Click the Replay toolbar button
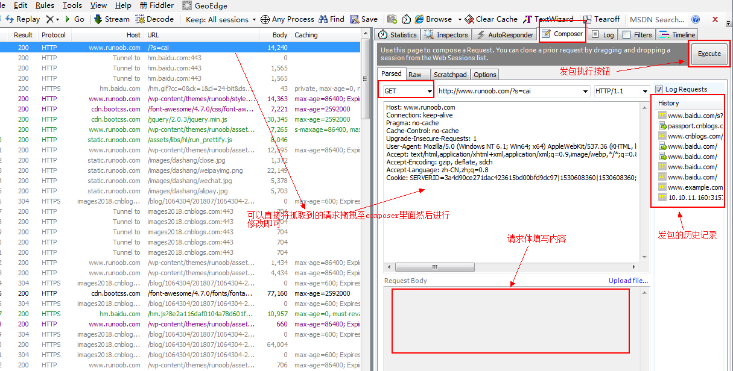The height and width of the screenshot is (371, 733). click(x=22, y=19)
